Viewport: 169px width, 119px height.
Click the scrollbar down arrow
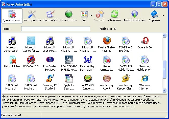[x=164, y=90]
